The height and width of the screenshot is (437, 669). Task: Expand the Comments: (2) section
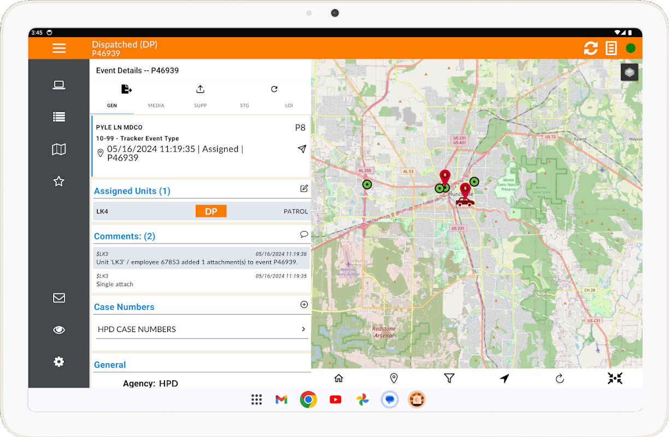point(125,236)
